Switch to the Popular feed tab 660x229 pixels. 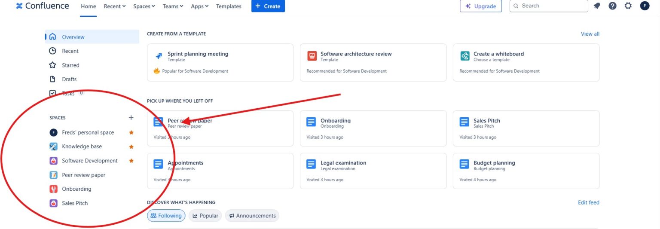[205, 216]
